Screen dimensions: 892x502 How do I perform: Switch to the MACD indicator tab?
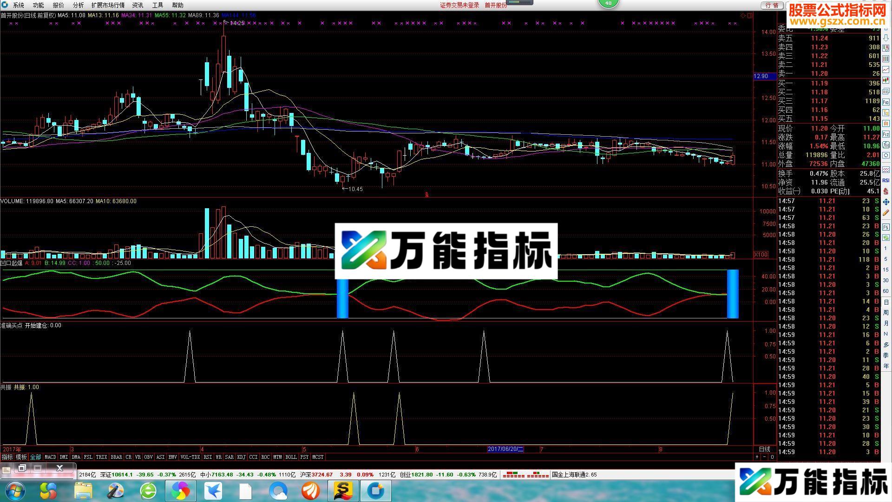click(x=50, y=457)
